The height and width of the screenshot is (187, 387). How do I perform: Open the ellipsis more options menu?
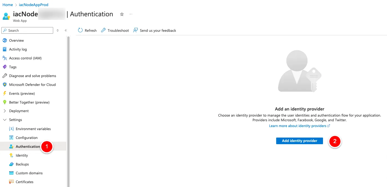(131, 14)
